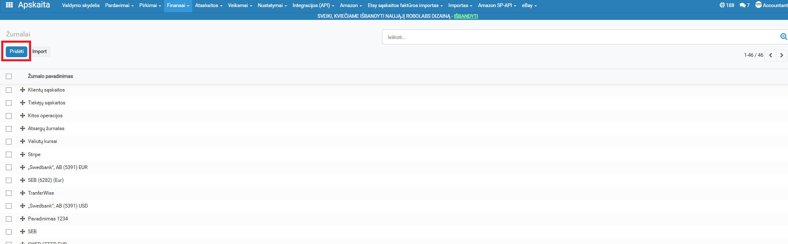Viewport: 788px width, 244px height.
Task: Expand the Integracijos (API) dropdown
Action: pos(313,5)
